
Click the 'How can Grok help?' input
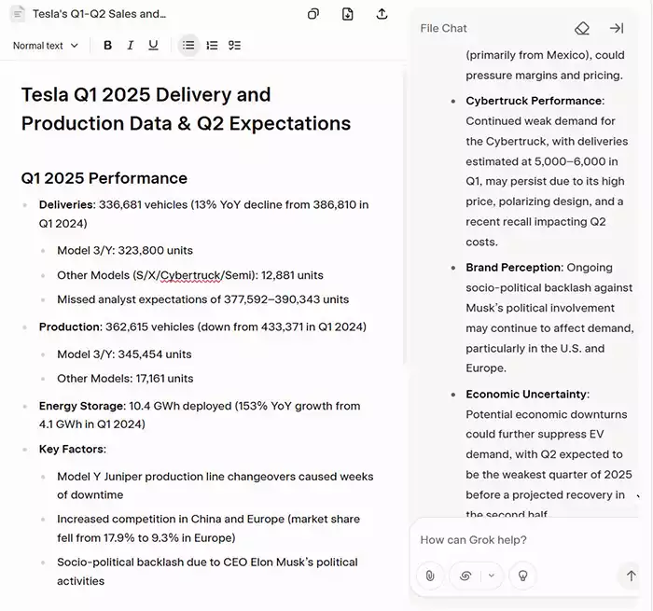coord(474,540)
